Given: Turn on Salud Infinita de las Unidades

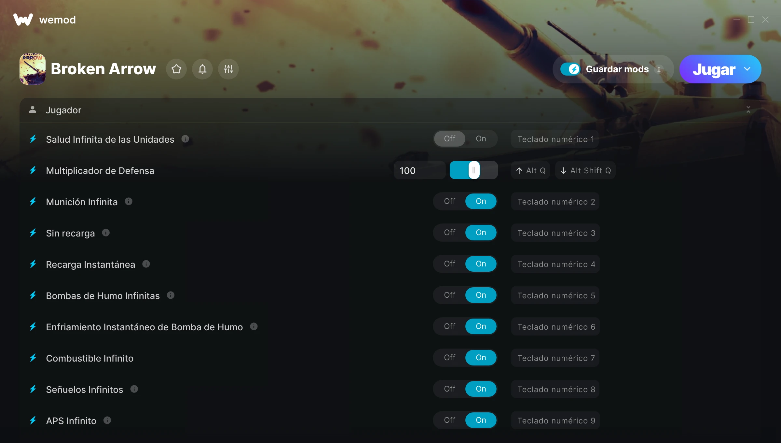Looking at the screenshot, I should coord(481,139).
